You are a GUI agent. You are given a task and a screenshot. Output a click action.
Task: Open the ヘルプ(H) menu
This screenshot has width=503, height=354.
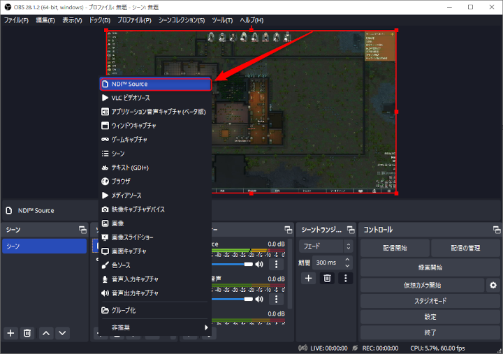(251, 20)
